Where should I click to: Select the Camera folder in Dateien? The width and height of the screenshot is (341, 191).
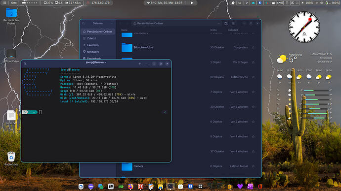[x=188, y=166]
